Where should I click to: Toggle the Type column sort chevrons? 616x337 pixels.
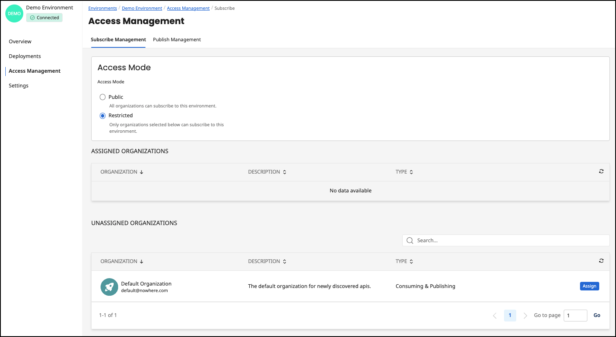[411, 172]
